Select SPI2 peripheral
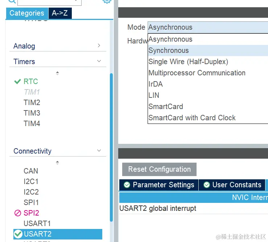The width and height of the screenshot is (268, 242). 31,213
